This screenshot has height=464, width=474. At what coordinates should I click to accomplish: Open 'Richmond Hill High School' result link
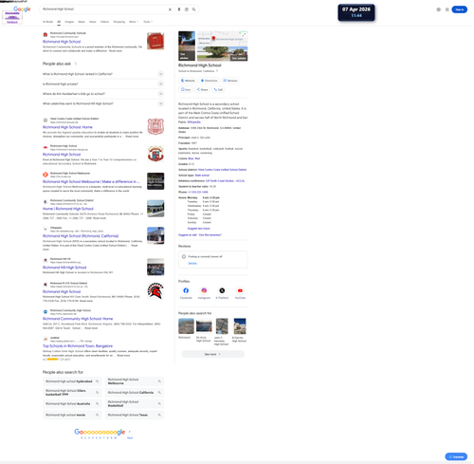coord(64,268)
